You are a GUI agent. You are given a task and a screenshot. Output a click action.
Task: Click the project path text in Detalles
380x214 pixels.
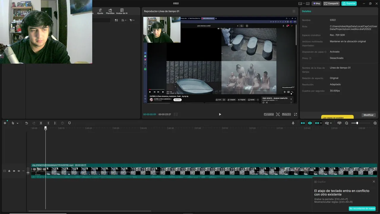point(353,28)
